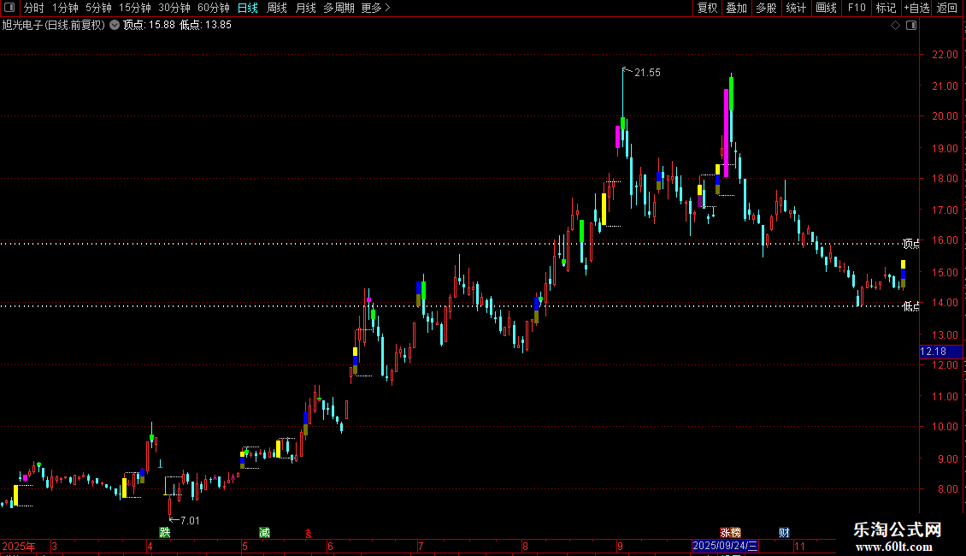
Task: Click month 11 on the time axis
Action: click(799, 546)
